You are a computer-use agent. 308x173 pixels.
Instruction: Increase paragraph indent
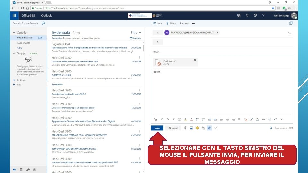pos(216,119)
